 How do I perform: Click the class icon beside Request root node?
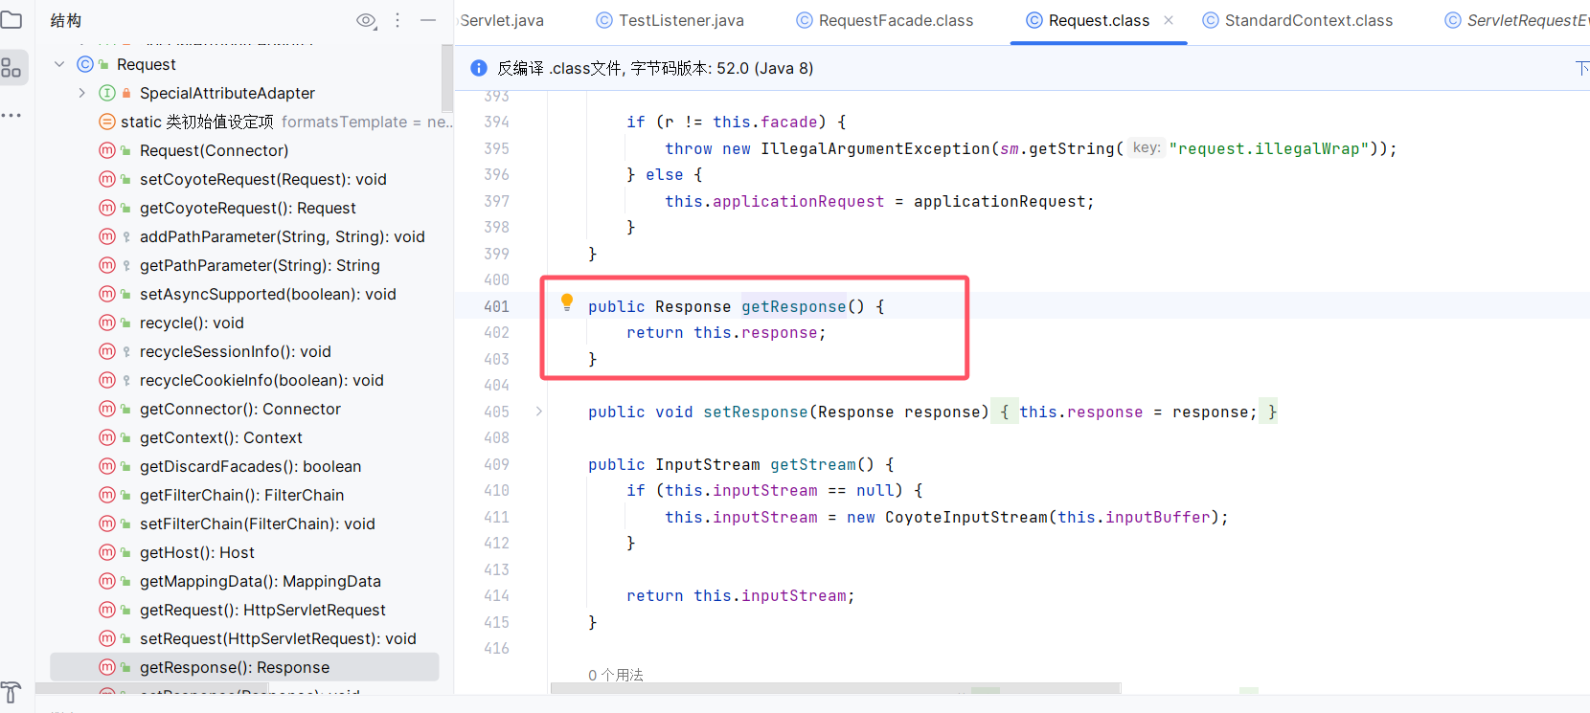click(x=85, y=64)
